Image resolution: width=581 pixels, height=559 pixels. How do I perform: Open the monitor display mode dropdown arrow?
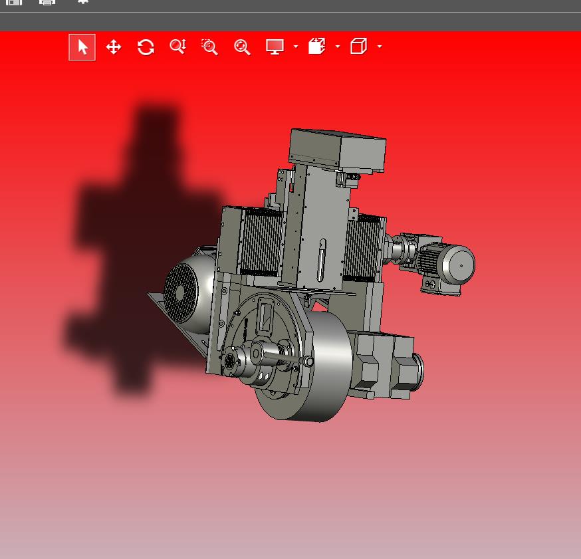click(x=296, y=47)
